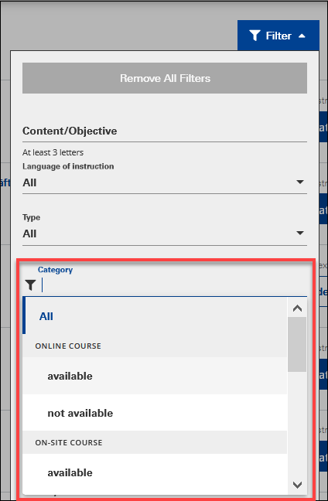This screenshot has height=501, width=328.
Task: Collapse the panel via the Filter caret arrow
Action: tap(302, 36)
